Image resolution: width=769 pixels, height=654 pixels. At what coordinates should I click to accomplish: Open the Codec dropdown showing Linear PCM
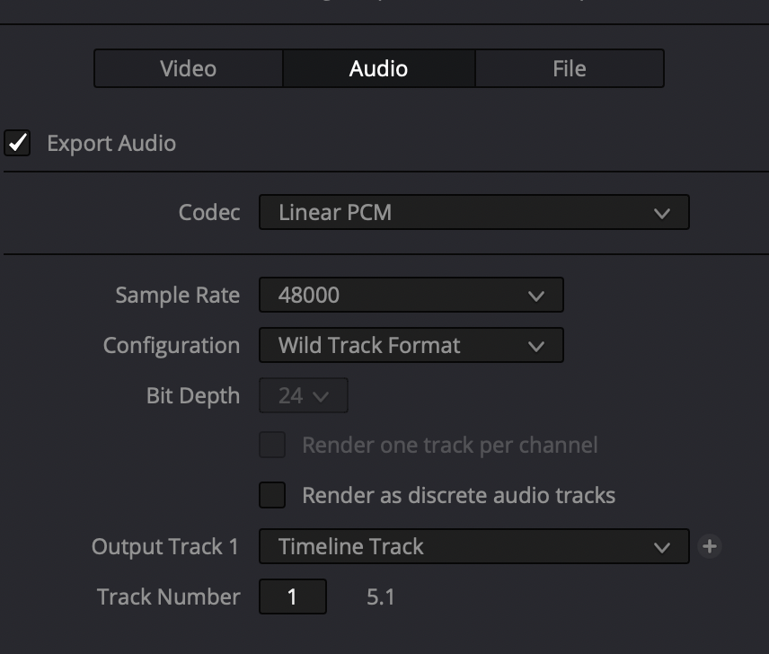click(x=473, y=212)
